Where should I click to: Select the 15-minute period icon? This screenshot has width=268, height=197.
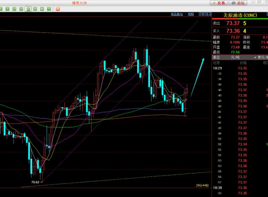[14, 9]
